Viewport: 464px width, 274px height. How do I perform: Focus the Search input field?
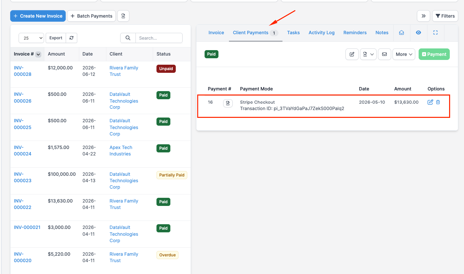159,38
